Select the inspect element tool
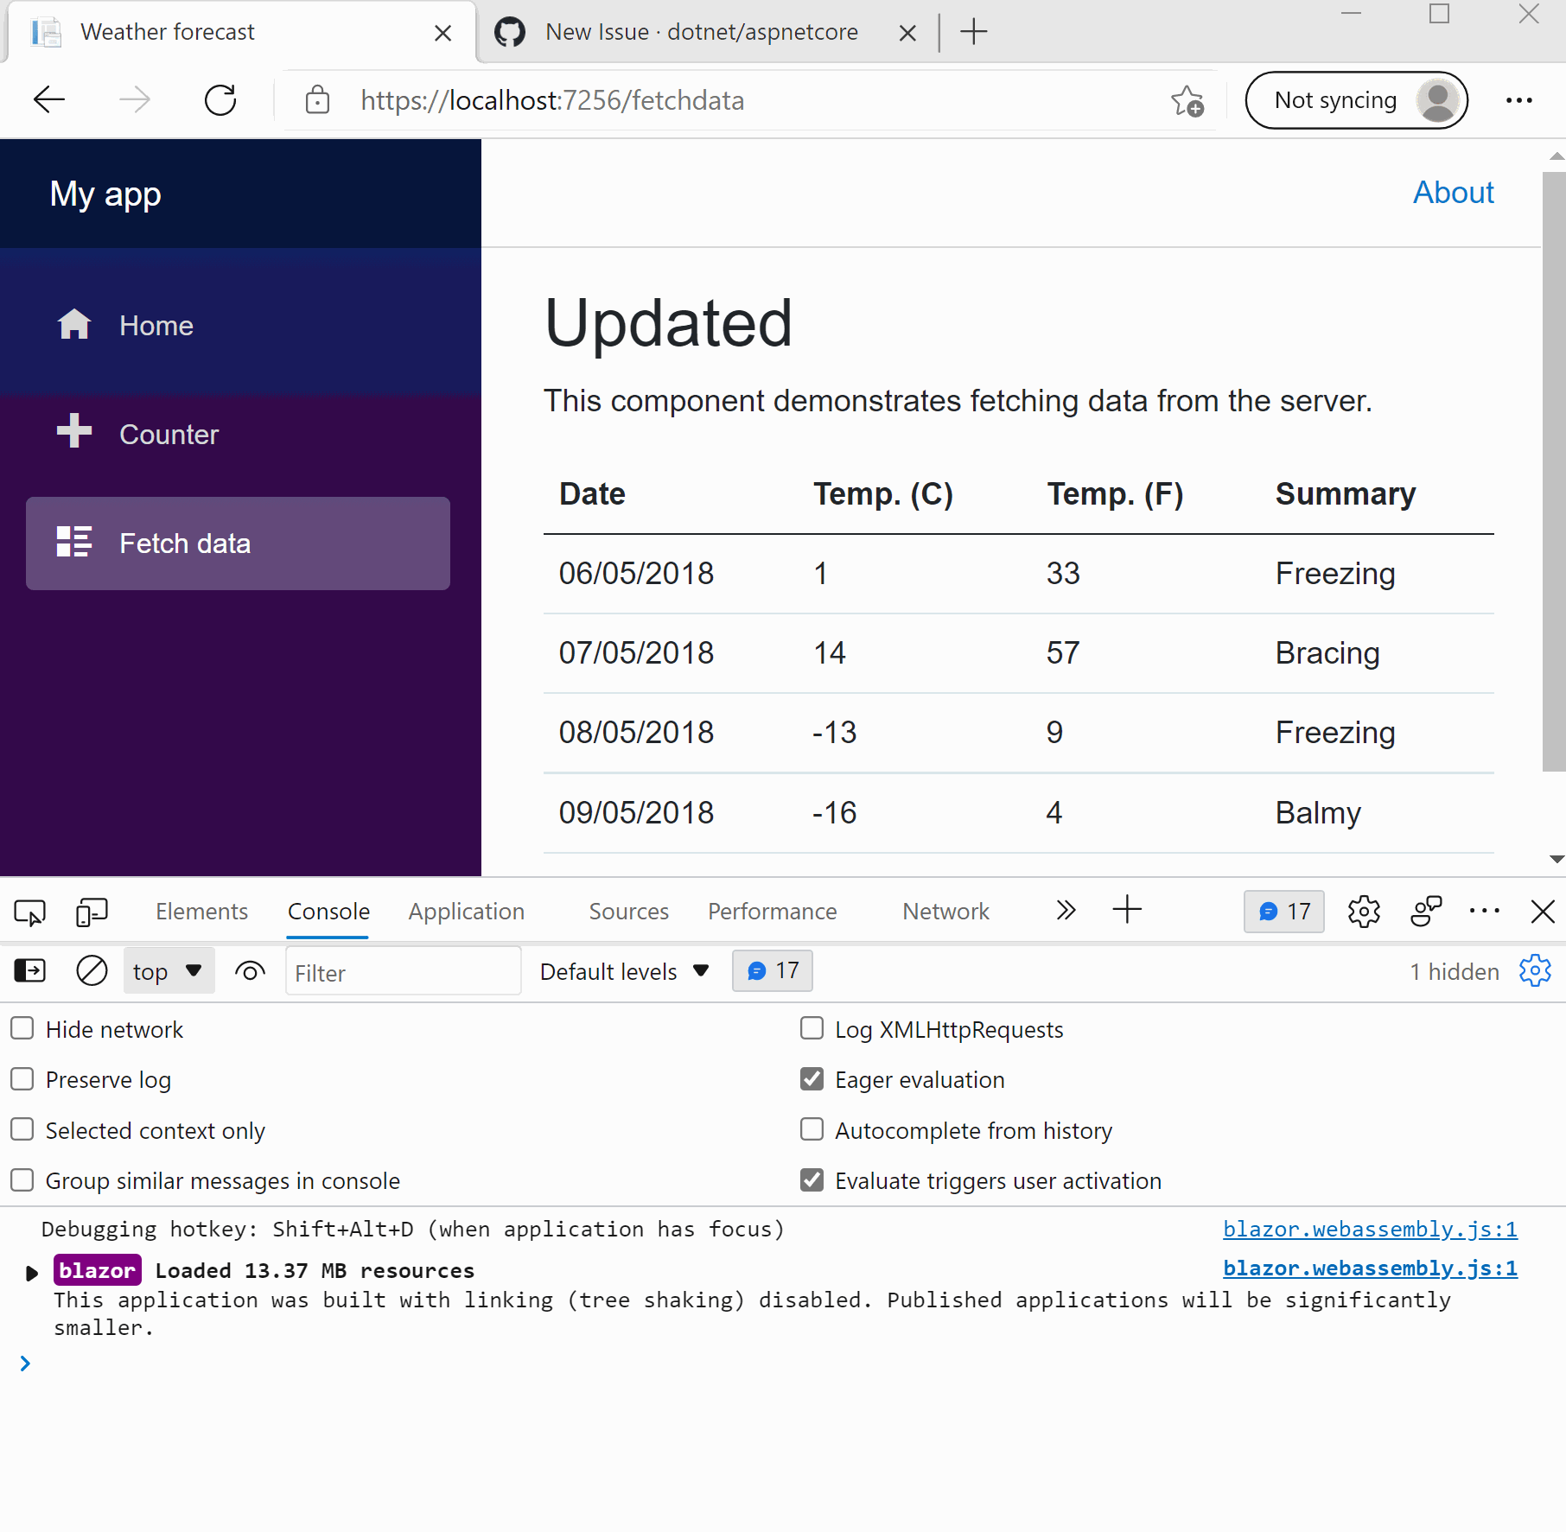The image size is (1566, 1532). (29, 911)
